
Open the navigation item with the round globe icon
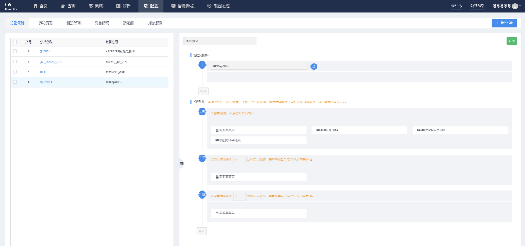coord(182,6)
